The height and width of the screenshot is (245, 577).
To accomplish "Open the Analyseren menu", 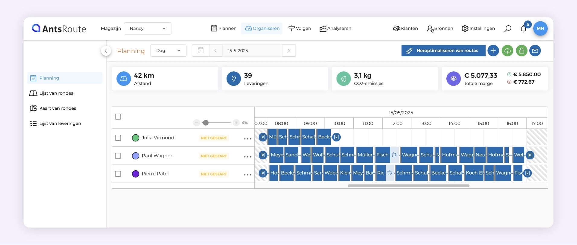I will [x=335, y=28].
